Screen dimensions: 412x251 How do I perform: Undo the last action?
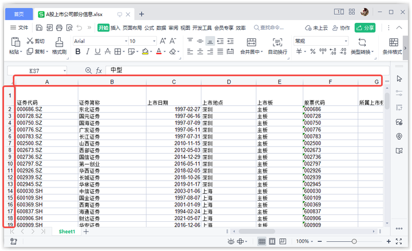[80, 27]
